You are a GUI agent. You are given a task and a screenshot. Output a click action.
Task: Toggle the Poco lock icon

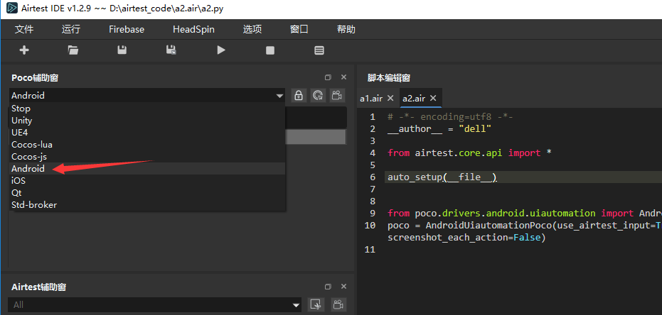click(299, 95)
